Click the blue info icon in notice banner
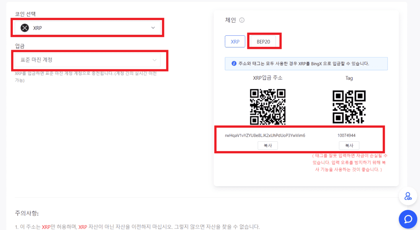Image resolution: width=420 pixels, height=230 pixels. pos(234,64)
